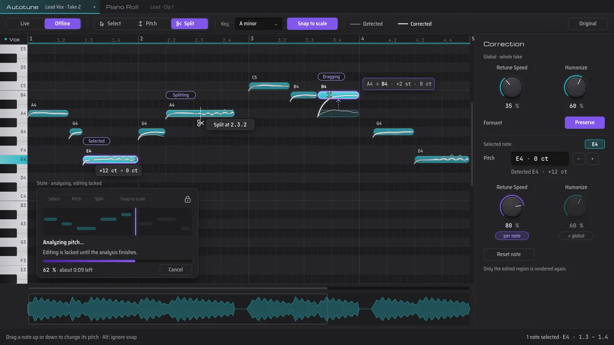Image resolution: width=614 pixels, height=345 pixels.
Task: Select the E4 note near bar 4.3
Action: [x=442, y=159]
